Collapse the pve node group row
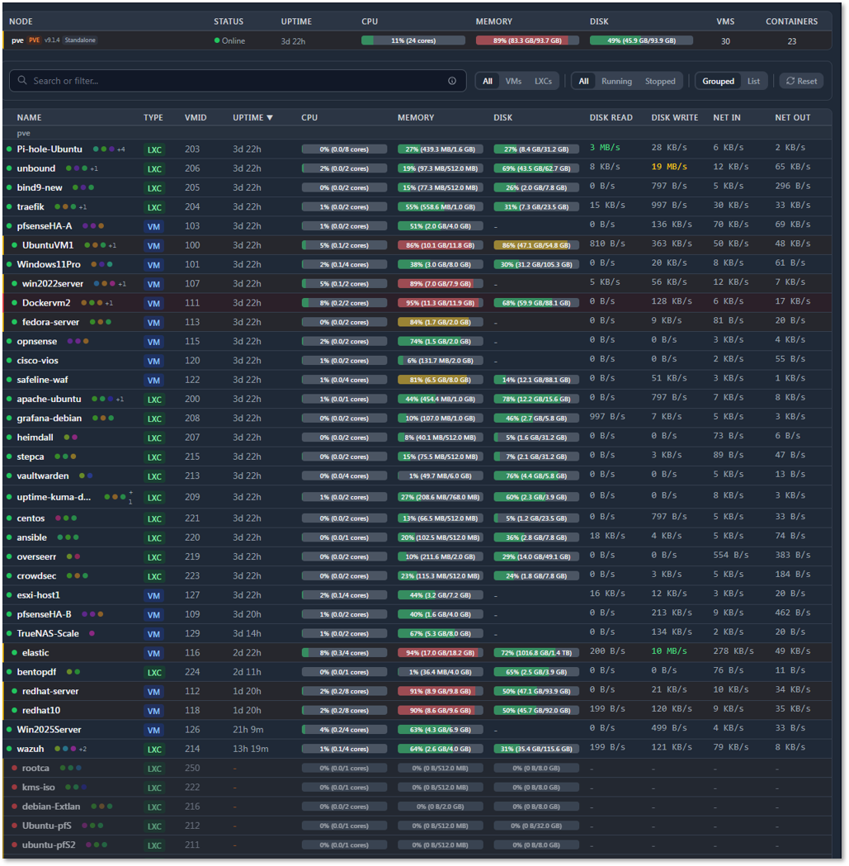Screen dimensions: 849x866 (x=24, y=133)
